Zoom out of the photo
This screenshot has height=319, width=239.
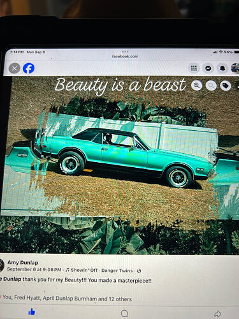(211, 85)
